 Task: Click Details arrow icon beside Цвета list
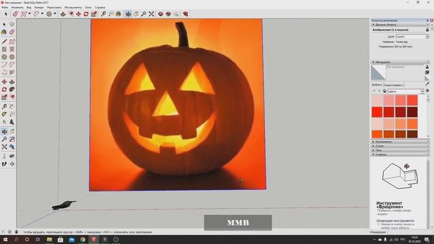coord(427,91)
